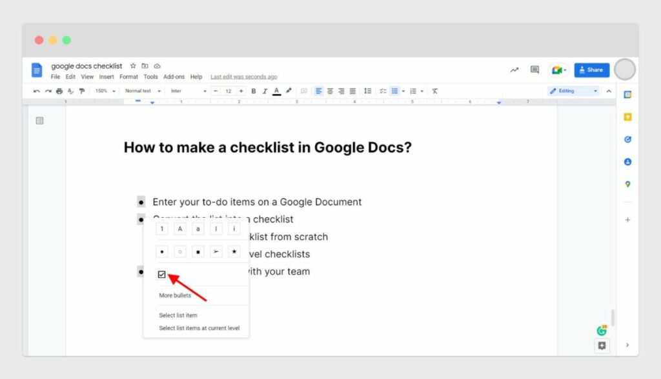
Task: Open the Normal text styles dropdown
Action: click(x=141, y=90)
